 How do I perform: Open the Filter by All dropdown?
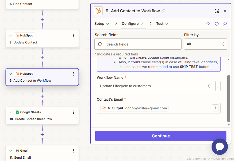tap(205, 44)
